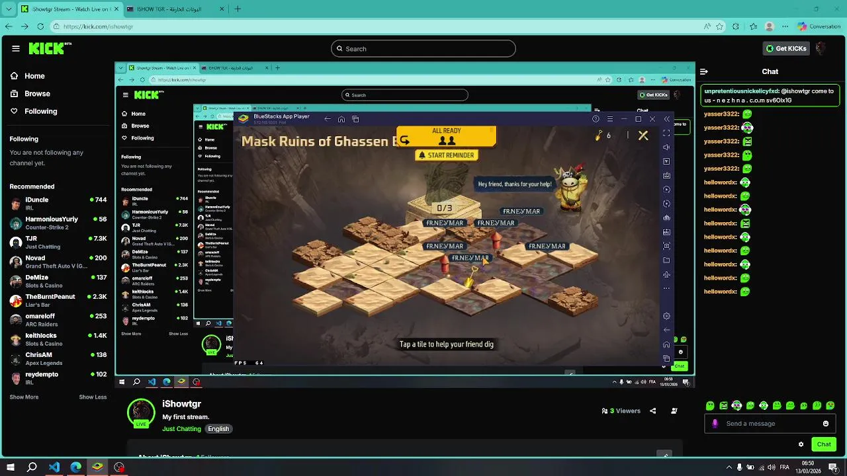Open media folder in streamed BlueStacks toolbar
The width and height of the screenshot is (847, 476).
pos(666,260)
